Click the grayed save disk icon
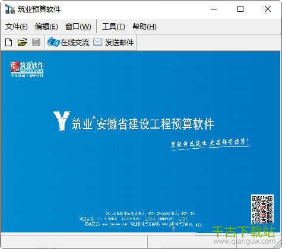 (36, 42)
